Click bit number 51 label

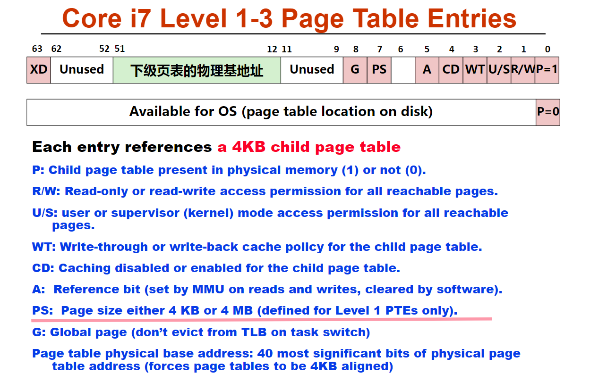[120, 49]
